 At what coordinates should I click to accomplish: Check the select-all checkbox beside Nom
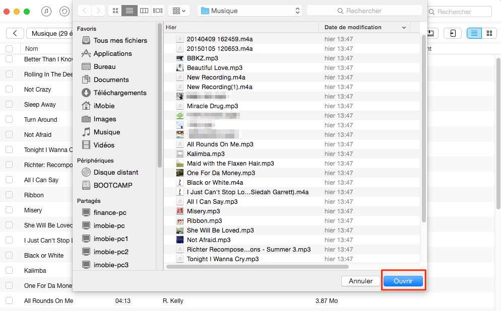click(9, 49)
